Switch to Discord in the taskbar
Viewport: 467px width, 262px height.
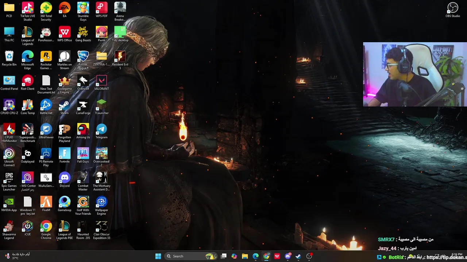287,256
